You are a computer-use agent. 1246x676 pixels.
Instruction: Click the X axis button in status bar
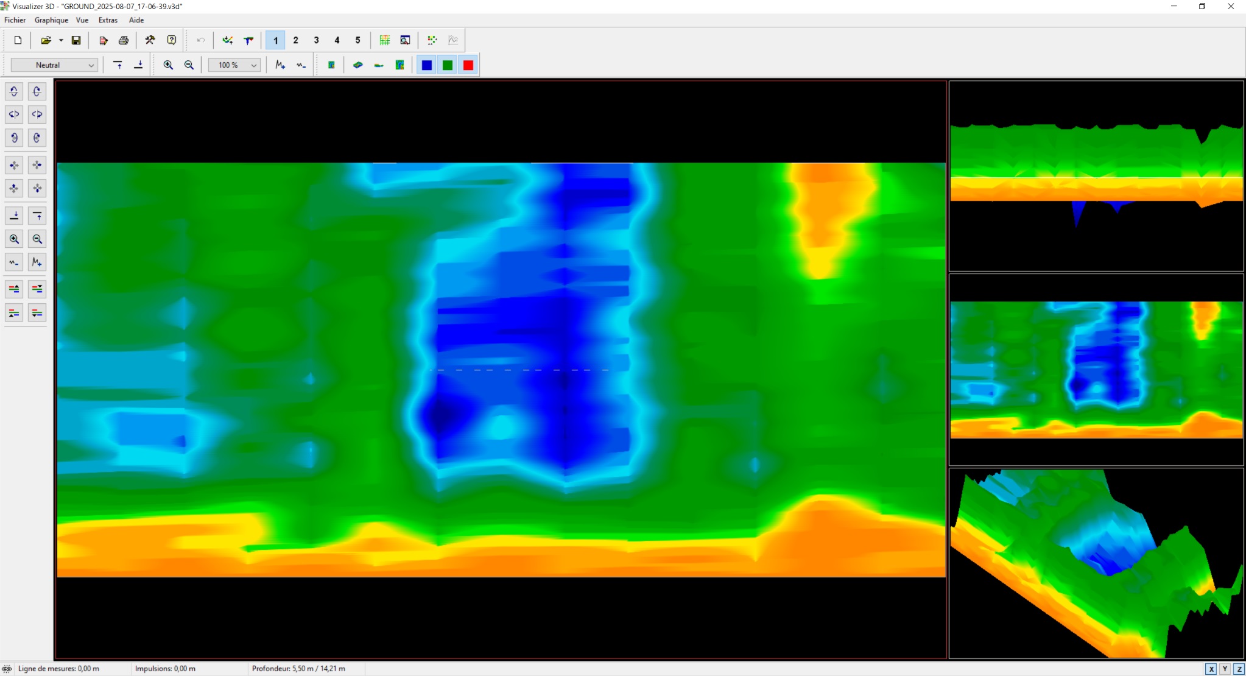(x=1211, y=669)
